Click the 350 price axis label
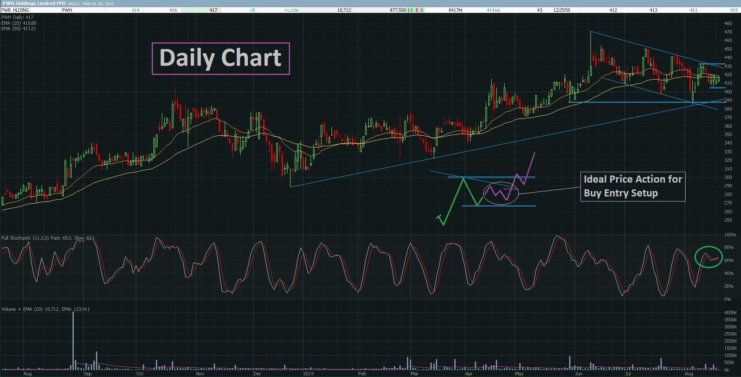Image resolution: width=741 pixels, height=377 pixels. pos(728,134)
